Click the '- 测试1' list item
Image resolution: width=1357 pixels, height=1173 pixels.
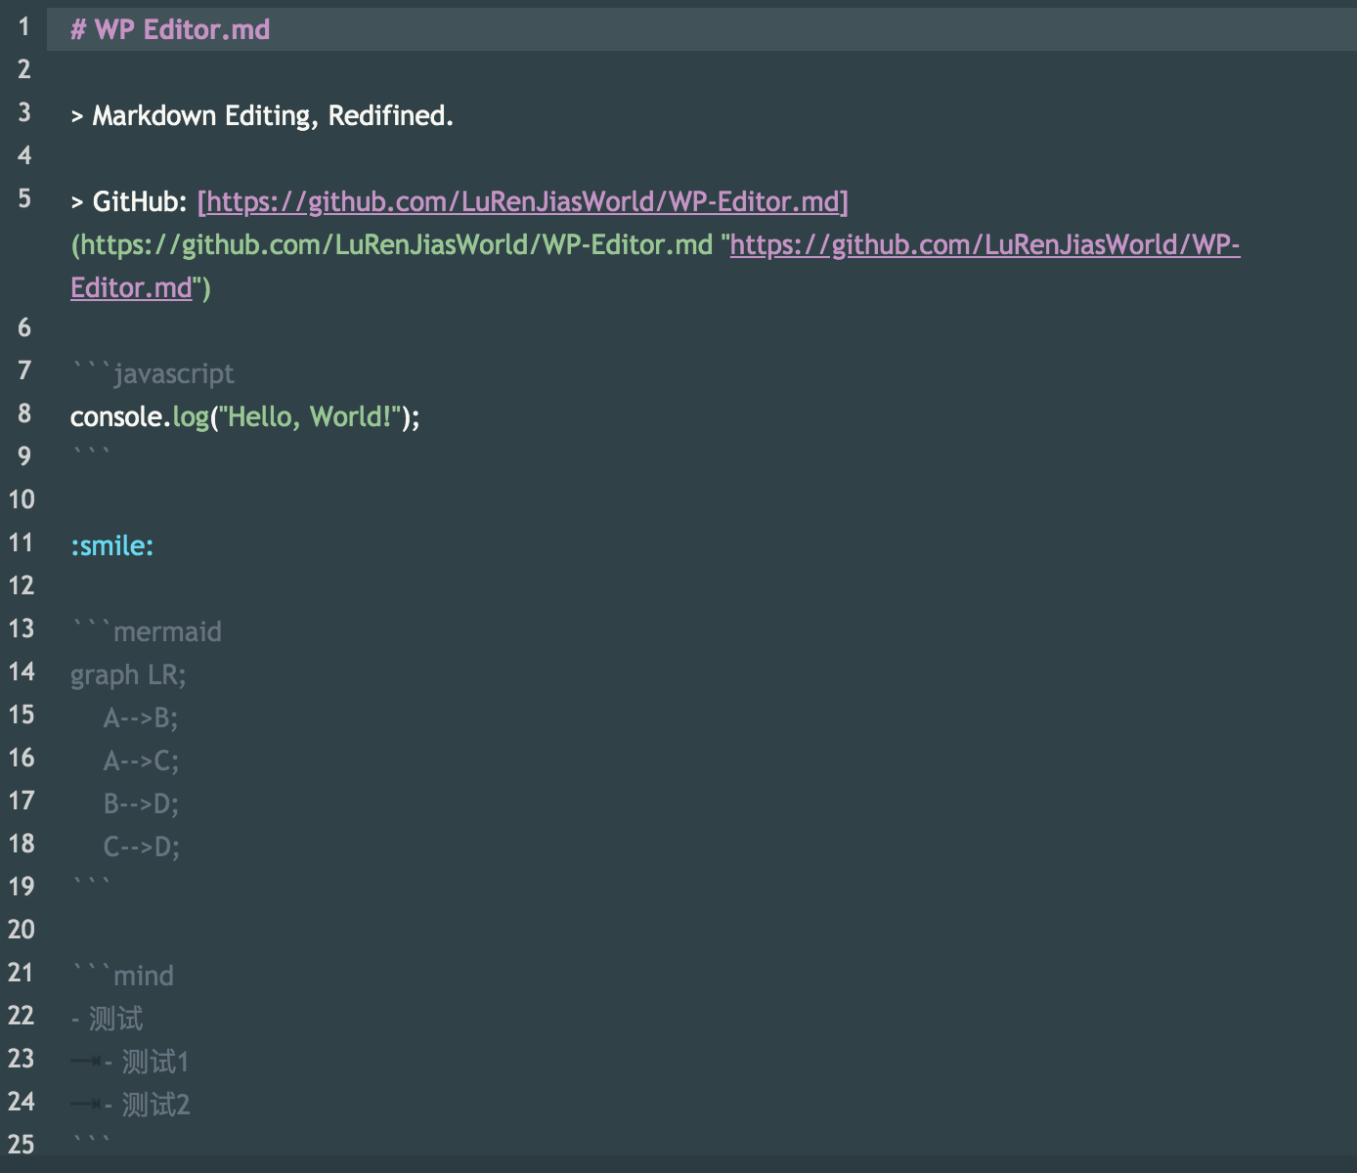tap(146, 1062)
